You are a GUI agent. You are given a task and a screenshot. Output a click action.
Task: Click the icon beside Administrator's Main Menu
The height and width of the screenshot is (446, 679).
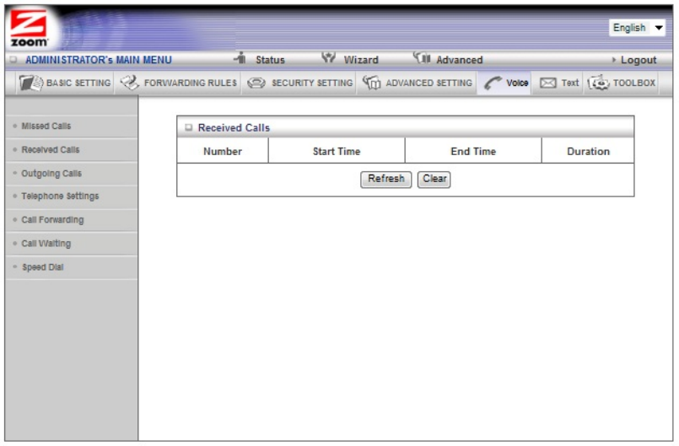pyautogui.click(x=13, y=59)
